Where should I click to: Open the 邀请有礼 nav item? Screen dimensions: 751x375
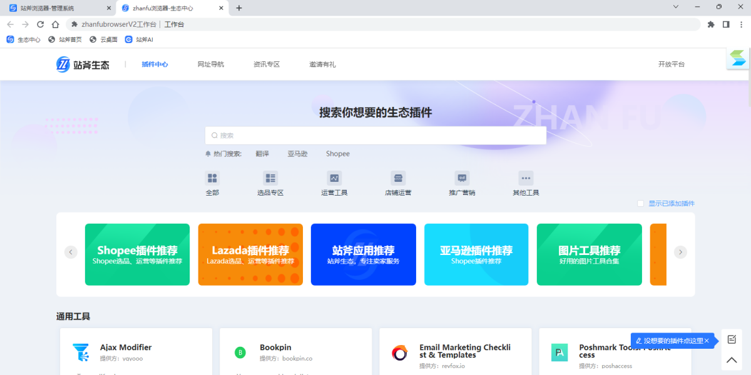click(x=322, y=64)
